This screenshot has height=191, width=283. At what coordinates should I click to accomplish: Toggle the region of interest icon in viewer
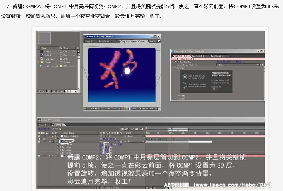144,109
